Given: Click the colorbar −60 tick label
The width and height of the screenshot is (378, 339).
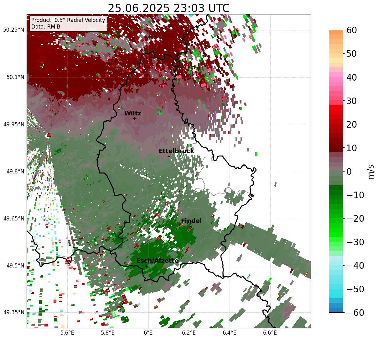Looking at the screenshot, I should point(355,313).
